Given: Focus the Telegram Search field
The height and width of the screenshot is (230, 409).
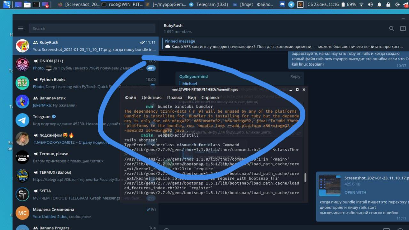Looking at the screenshot, I should point(92,28).
